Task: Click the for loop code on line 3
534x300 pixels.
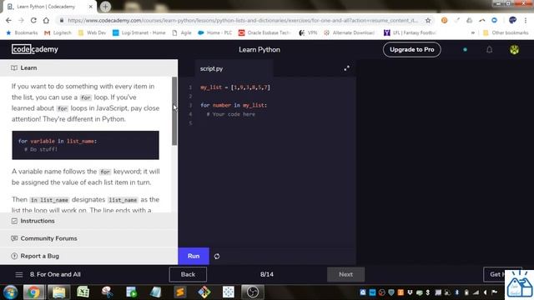Action: tap(234, 106)
